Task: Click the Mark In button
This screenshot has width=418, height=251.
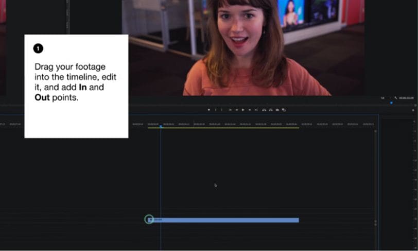Action: click(x=215, y=110)
